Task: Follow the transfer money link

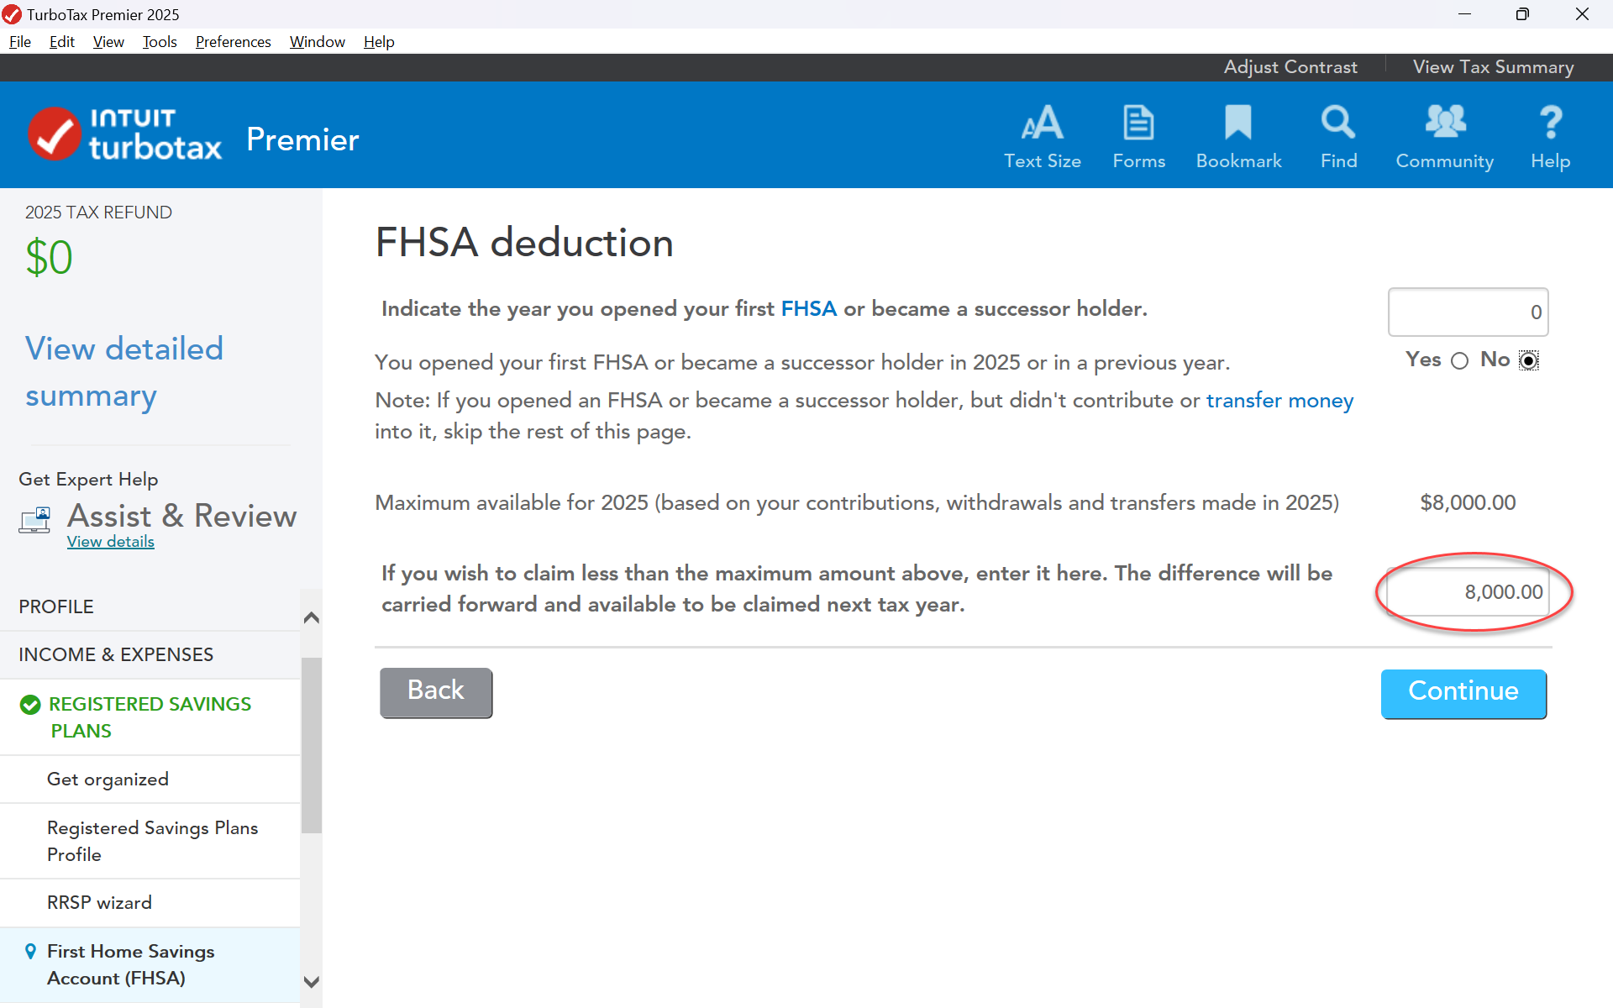Action: (1279, 401)
